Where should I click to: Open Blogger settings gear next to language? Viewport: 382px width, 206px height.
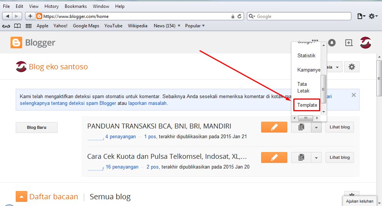352,67
